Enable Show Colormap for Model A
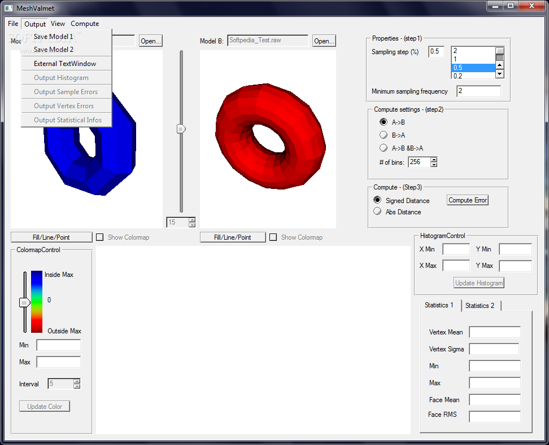549x445 pixels. point(100,237)
